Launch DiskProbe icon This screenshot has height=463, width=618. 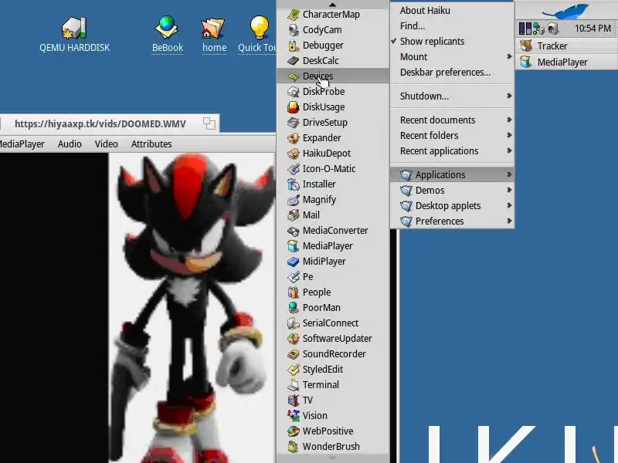pyautogui.click(x=294, y=92)
